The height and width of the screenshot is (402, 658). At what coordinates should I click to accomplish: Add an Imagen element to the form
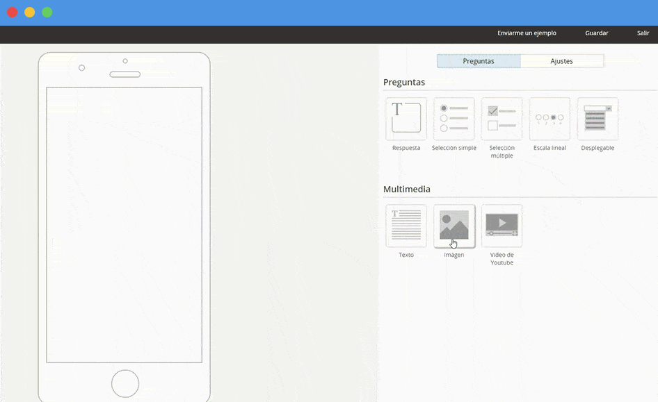tap(454, 225)
